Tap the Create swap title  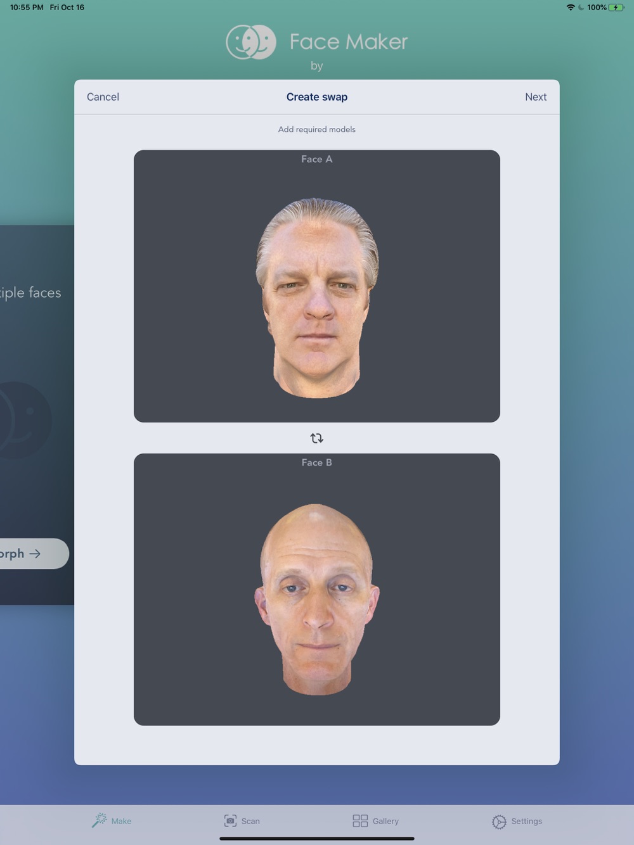coord(317,97)
